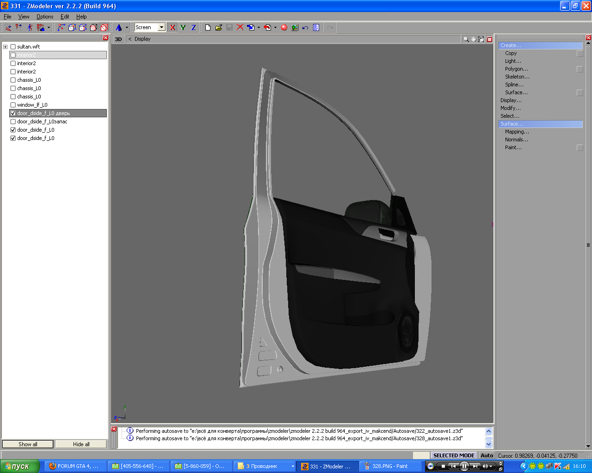Open the Mapping... command
The image size is (592, 473).
[517, 132]
